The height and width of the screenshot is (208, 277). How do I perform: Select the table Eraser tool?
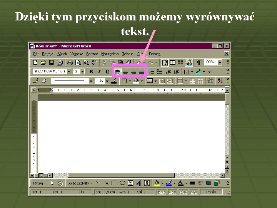(x=44, y=81)
